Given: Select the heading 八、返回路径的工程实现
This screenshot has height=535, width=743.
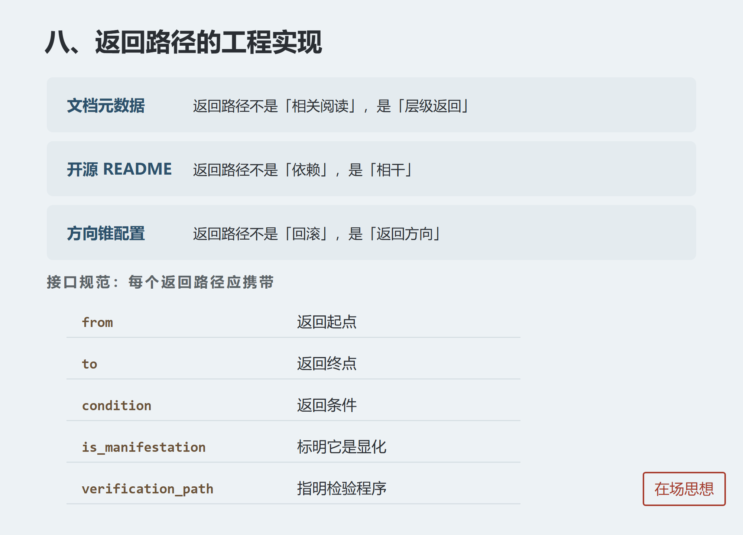Looking at the screenshot, I should (184, 42).
